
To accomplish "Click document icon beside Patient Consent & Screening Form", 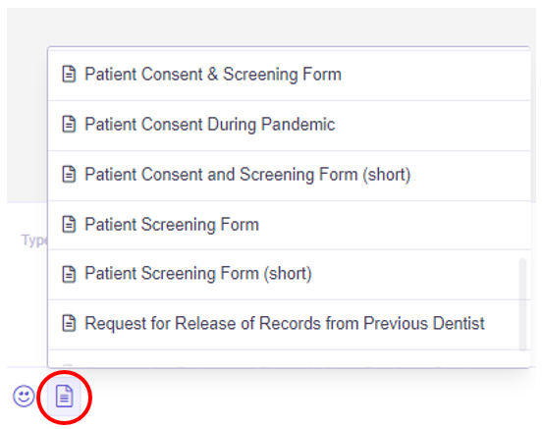I will [69, 74].
